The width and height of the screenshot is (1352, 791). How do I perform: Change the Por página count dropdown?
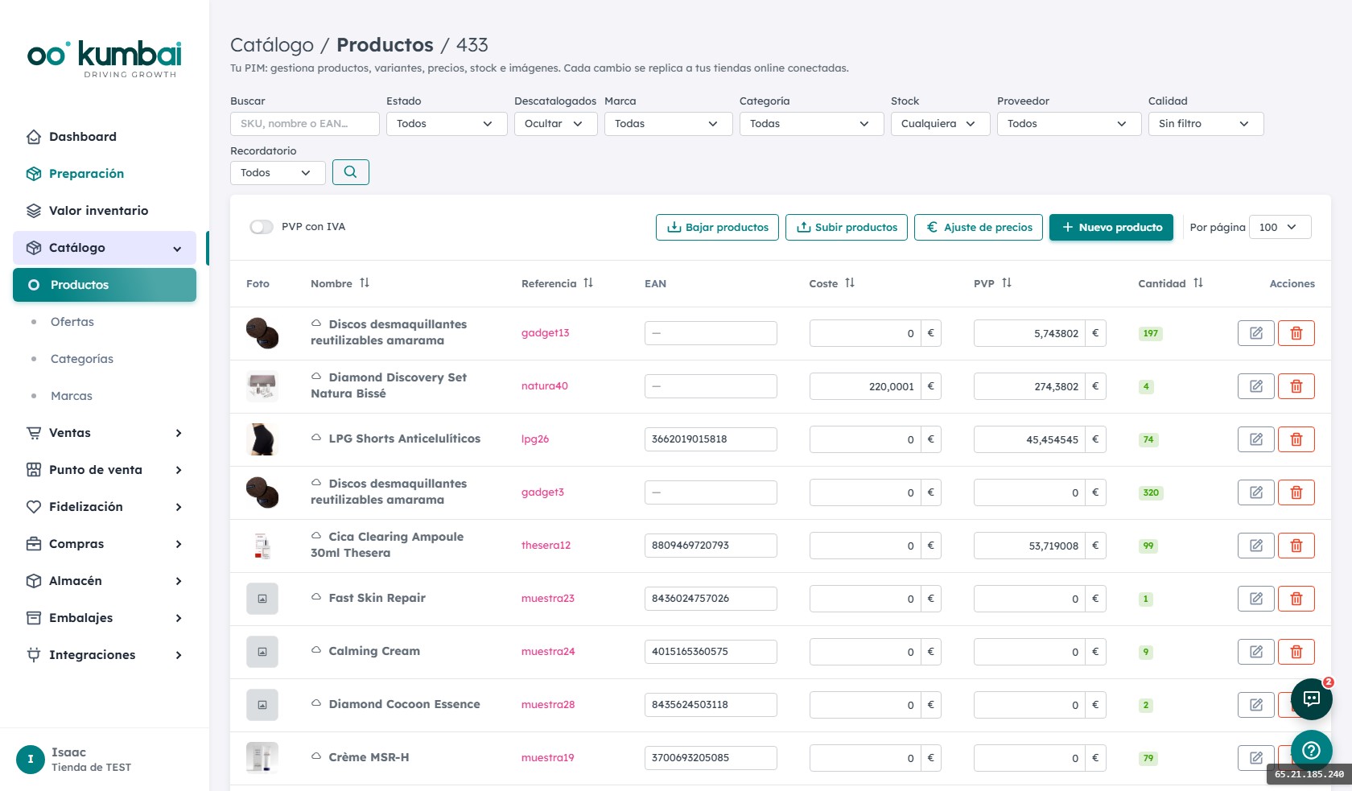pyautogui.click(x=1280, y=227)
